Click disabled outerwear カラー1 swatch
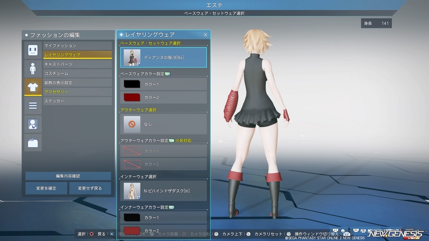429x241 pixels. point(132,151)
